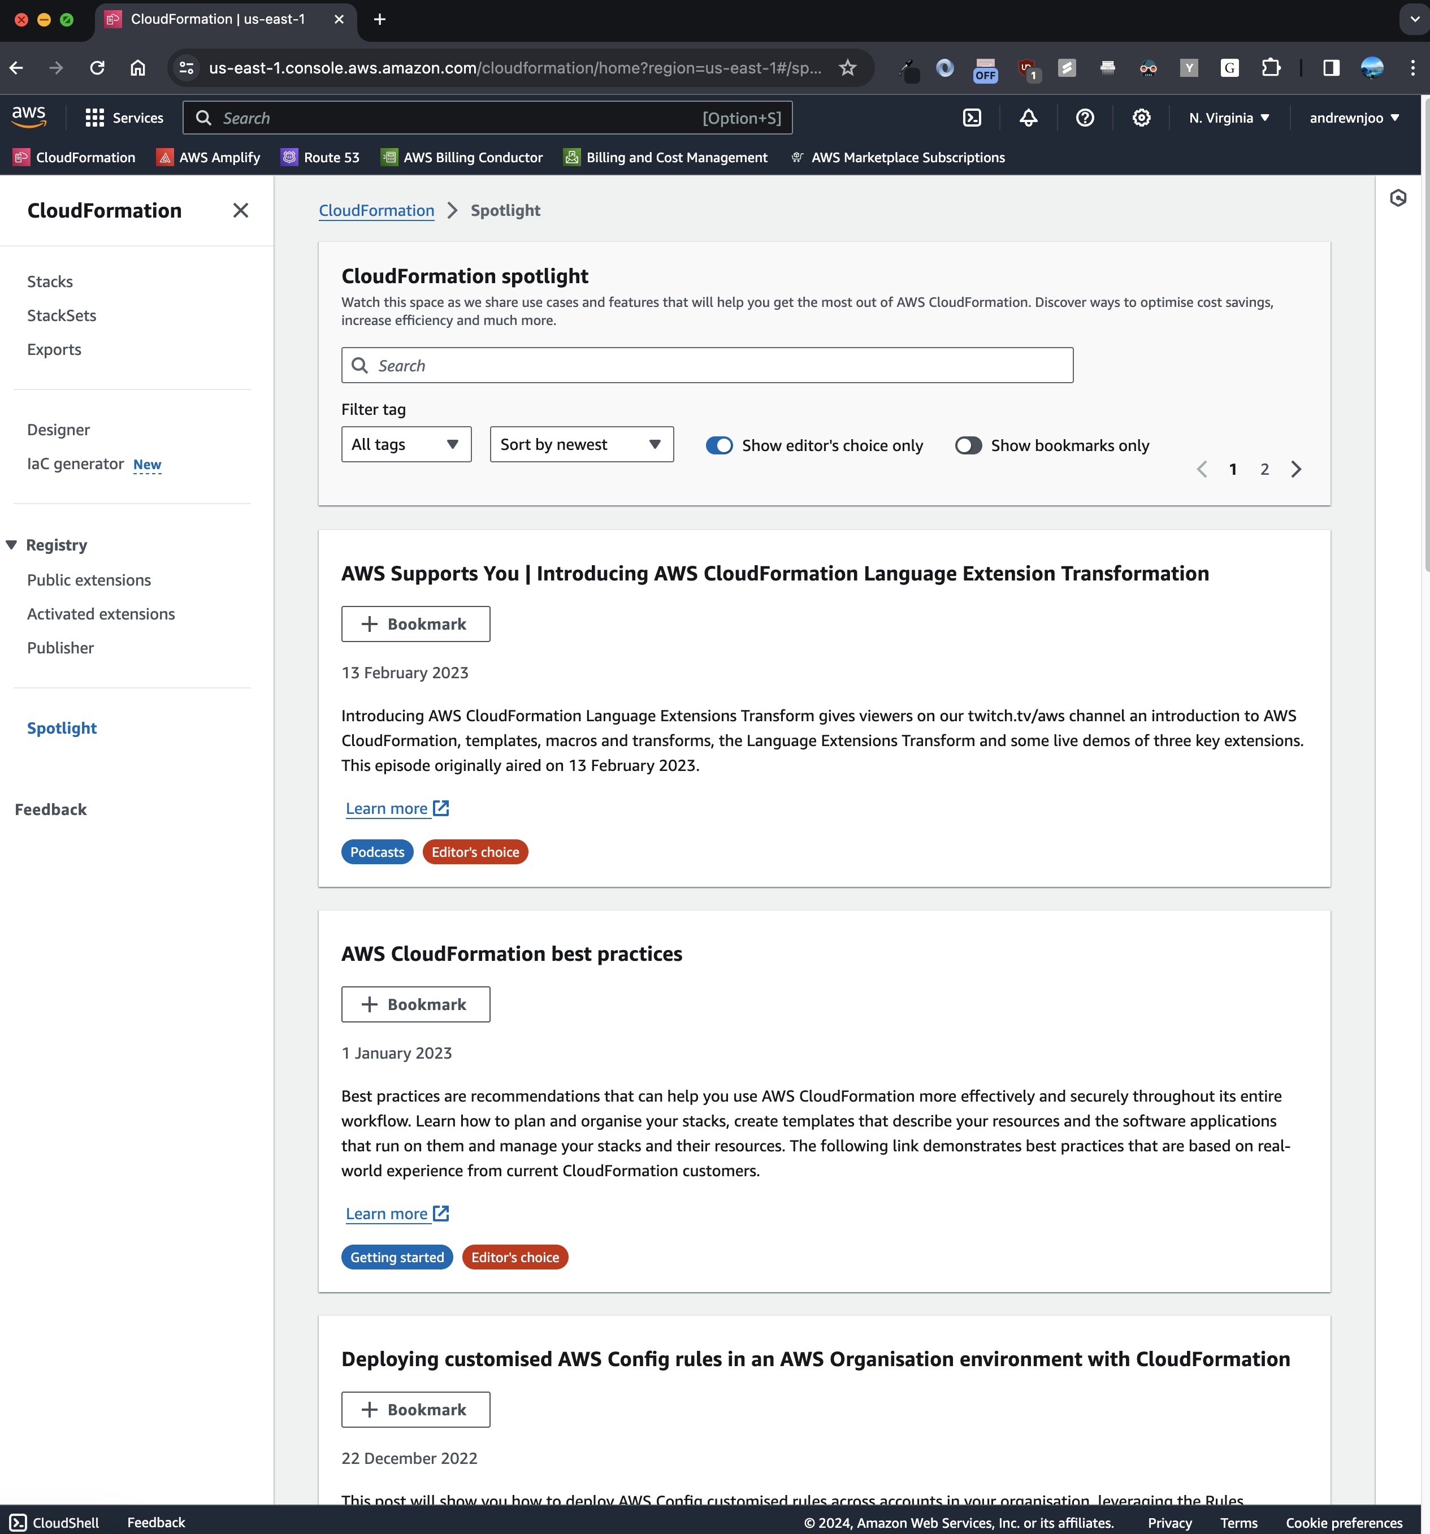This screenshot has height=1534, width=1430.
Task: Open Feedback in the sidebar
Action: pyautogui.click(x=51, y=809)
